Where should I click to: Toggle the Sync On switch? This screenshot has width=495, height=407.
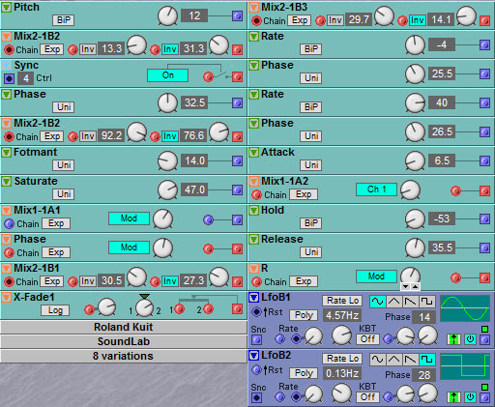[167, 75]
